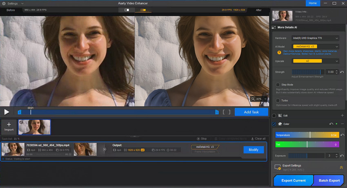Enable the Turbo checkbox
Viewport: 347px width, 188px height.
(x=278, y=100)
